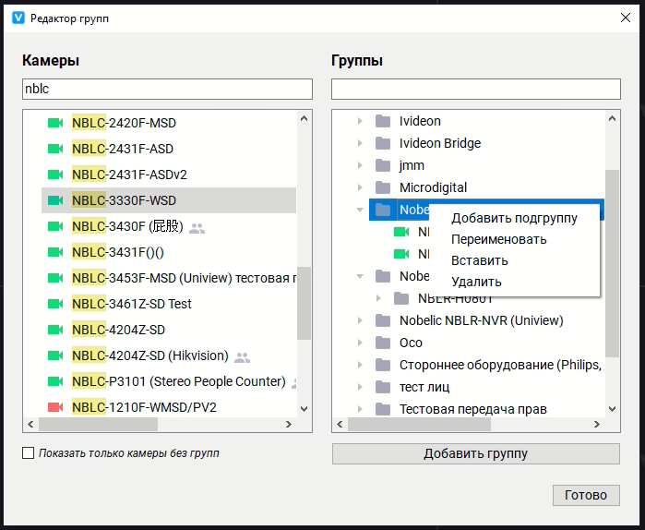Click camera icon of NBLC-2420F-MSD

[x=55, y=123]
